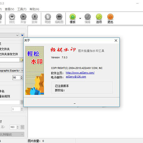Click the output folder path input field
The image size is (143, 143).
[x=10, y=60]
